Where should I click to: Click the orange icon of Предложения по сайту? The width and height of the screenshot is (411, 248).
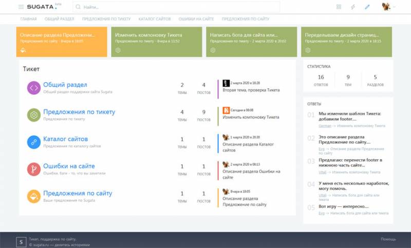tap(34, 197)
